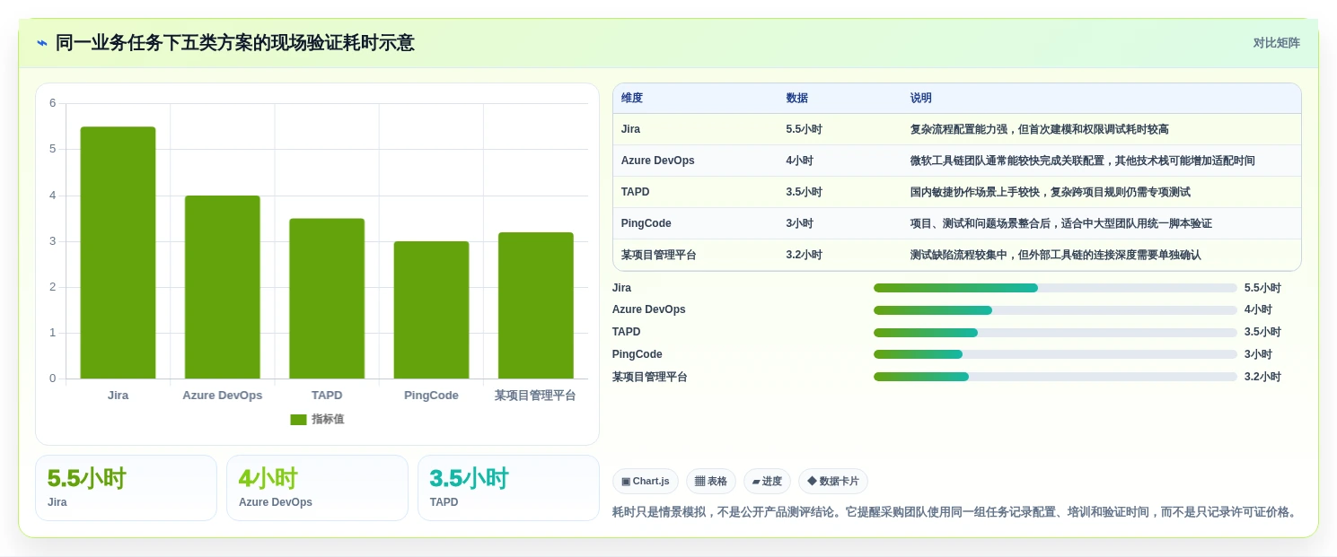Click the 5.5小时 value beside the progress bar
The width and height of the screenshot is (1337, 557).
tap(1262, 288)
